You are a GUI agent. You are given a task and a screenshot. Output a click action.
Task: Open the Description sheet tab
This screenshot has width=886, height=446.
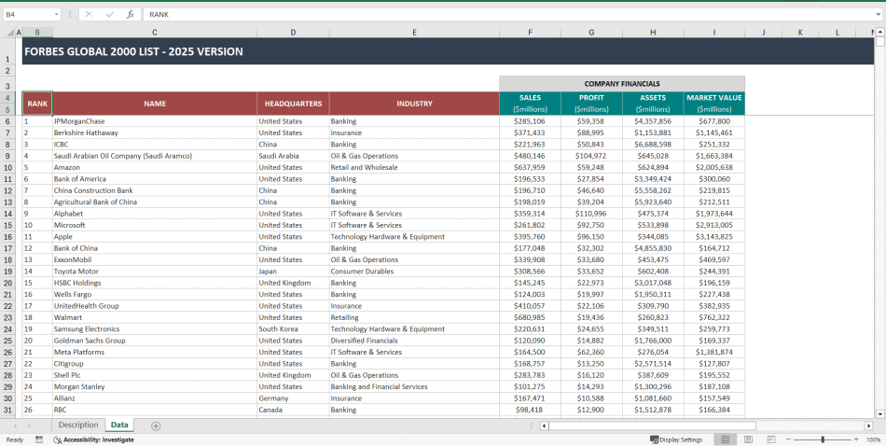click(x=77, y=425)
